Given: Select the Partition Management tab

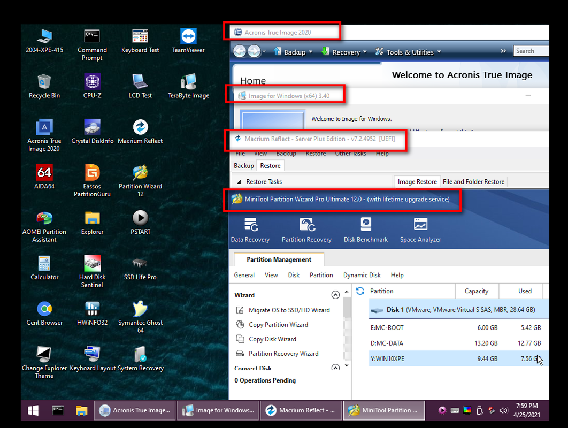Looking at the screenshot, I should point(279,259).
